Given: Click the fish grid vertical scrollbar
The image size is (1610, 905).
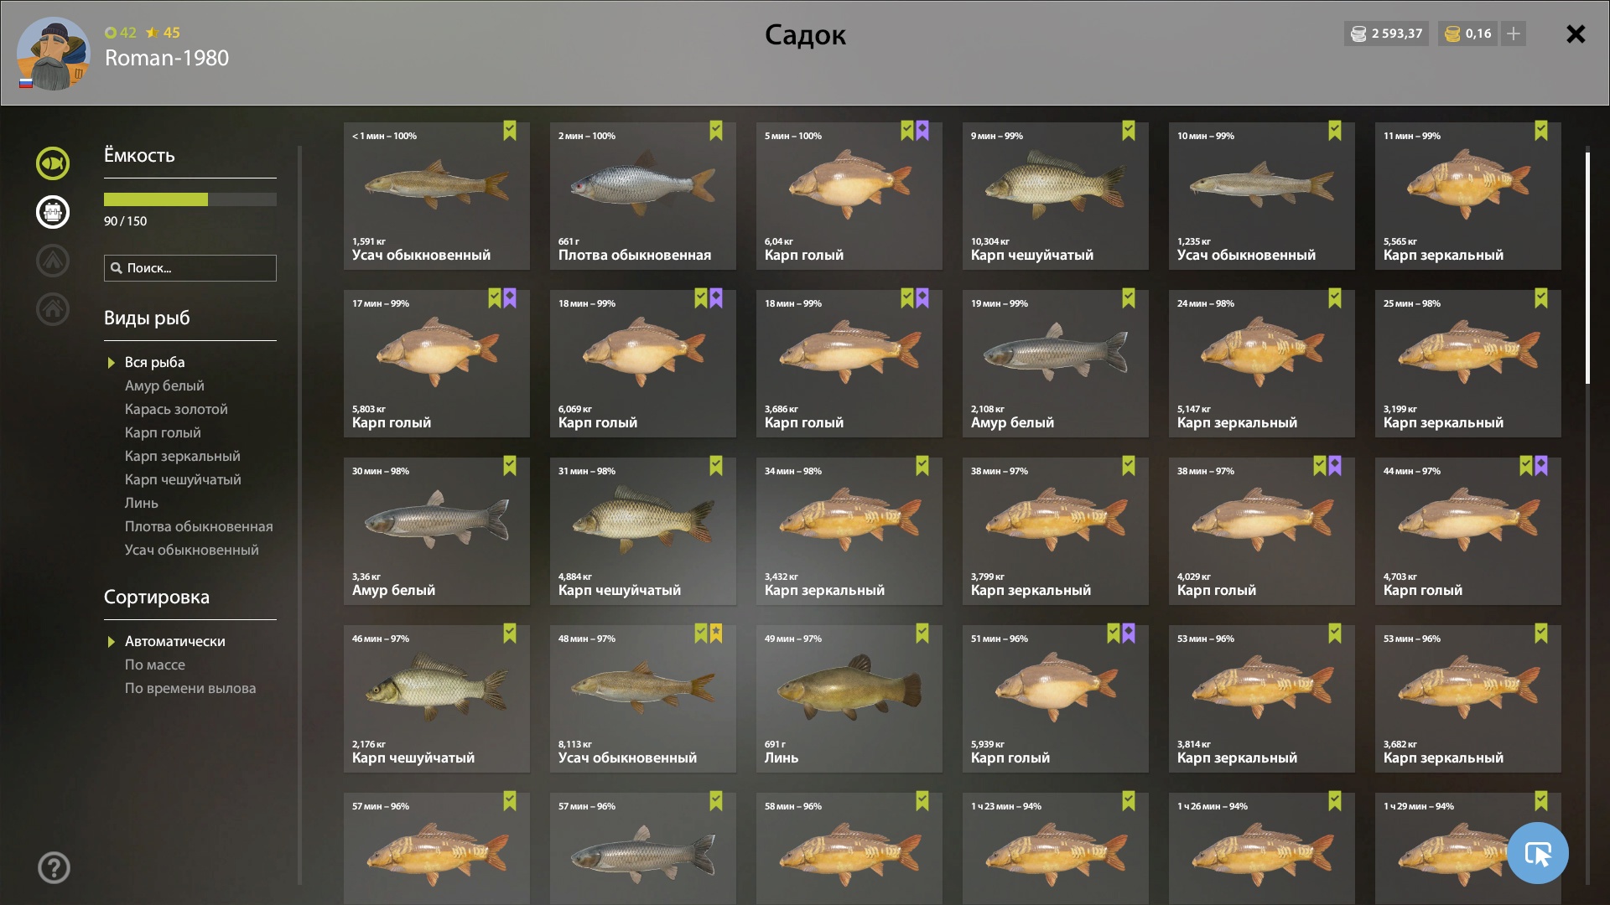Looking at the screenshot, I should pyautogui.click(x=1587, y=268).
